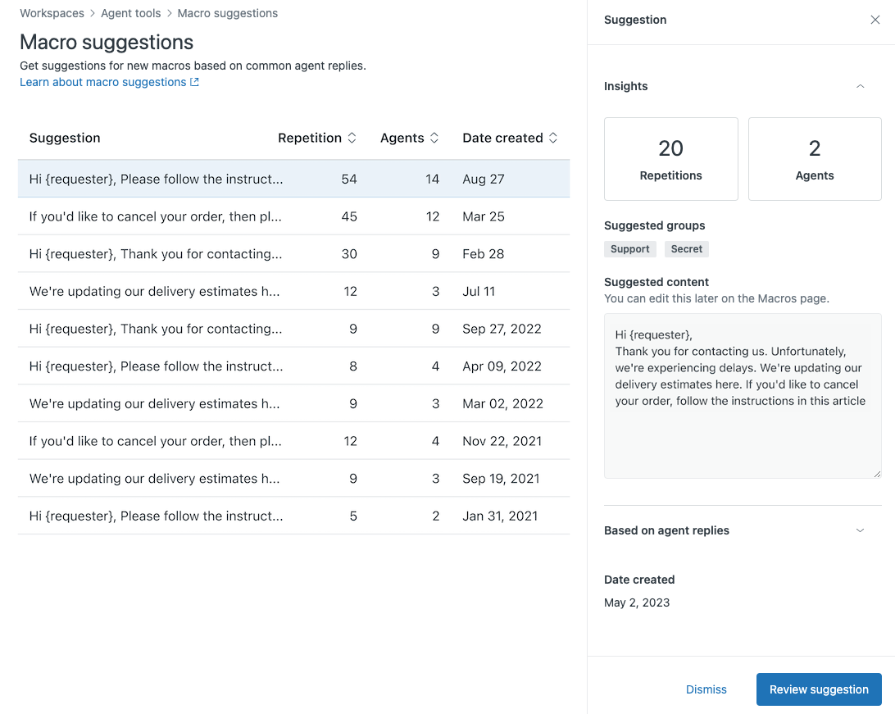The width and height of the screenshot is (895, 714).
Task: Dismiss the current suggestion
Action: coord(706,689)
